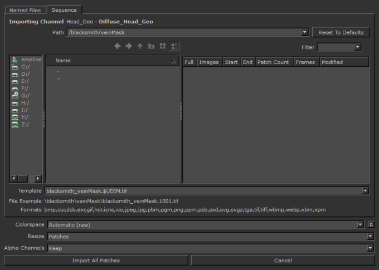The image size is (379, 270).
Task: Click the Start column header
Action: pos(232,62)
